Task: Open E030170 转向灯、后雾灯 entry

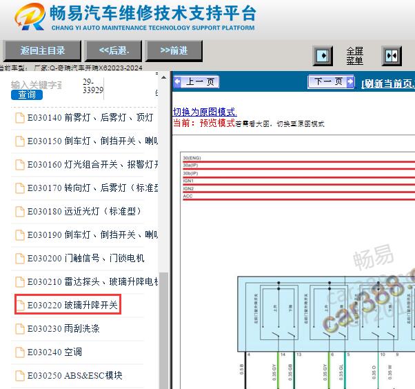Action: [x=92, y=188]
